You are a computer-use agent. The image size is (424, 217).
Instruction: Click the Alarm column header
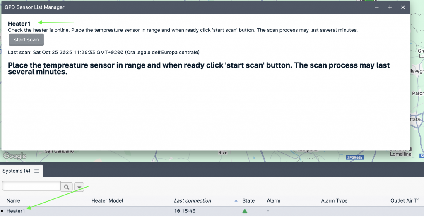tap(274, 200)
